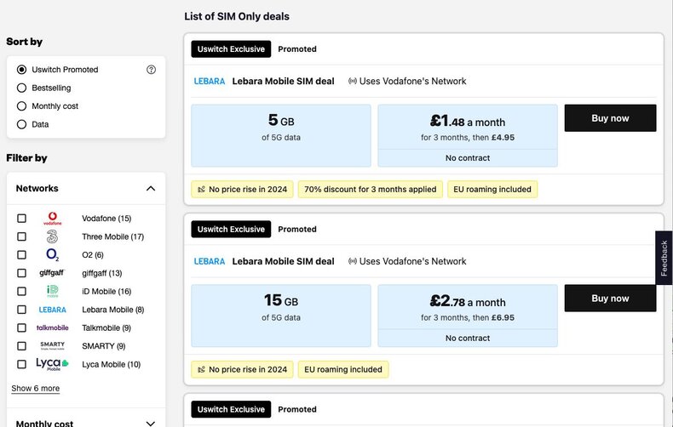Click the talkmobile logo icon
Screen dimensions: 673x427
coord(52,327)
